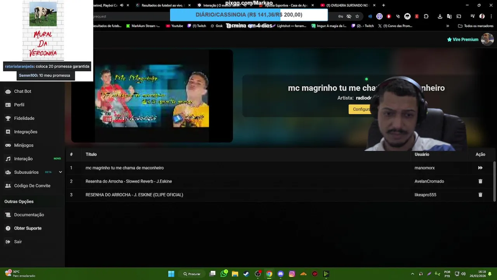
Task: Click the song queue vertical scrollbar
Action: point(494,181)
